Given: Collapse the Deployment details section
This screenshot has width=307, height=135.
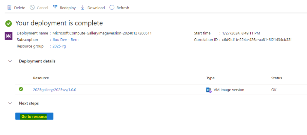Looking at the screenshot, I should (x=10, y=61).
